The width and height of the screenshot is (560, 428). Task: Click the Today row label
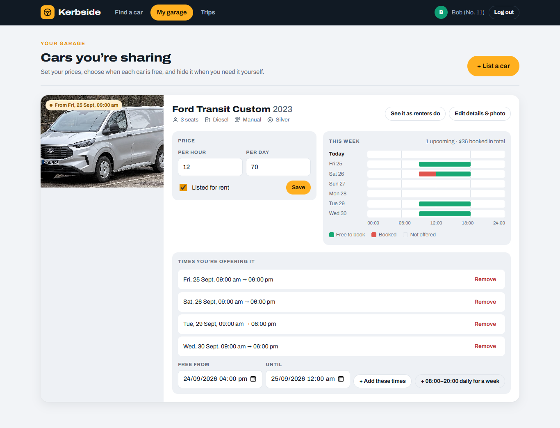[337, 154]
